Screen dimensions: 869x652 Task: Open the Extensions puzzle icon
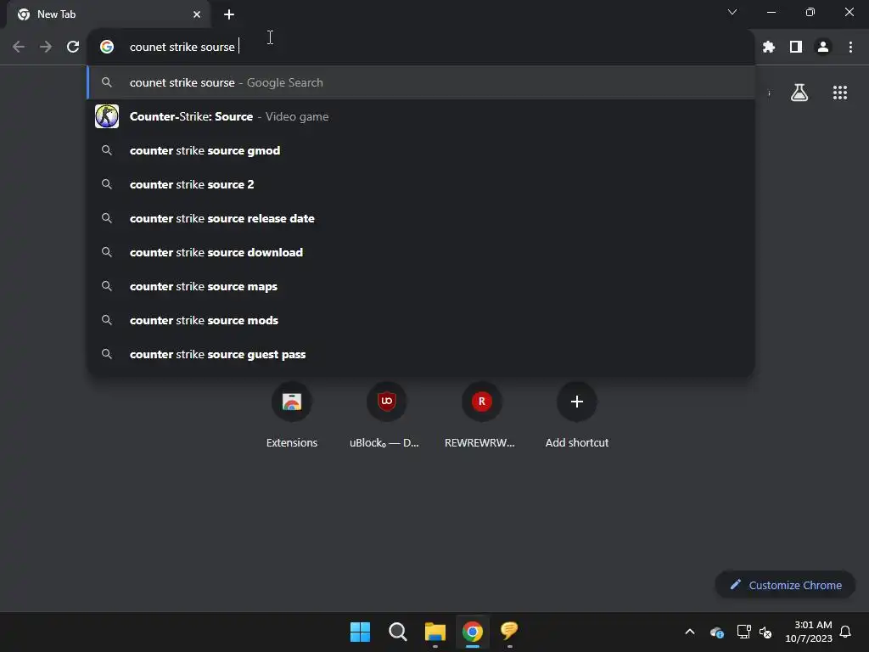click(769, 48)
